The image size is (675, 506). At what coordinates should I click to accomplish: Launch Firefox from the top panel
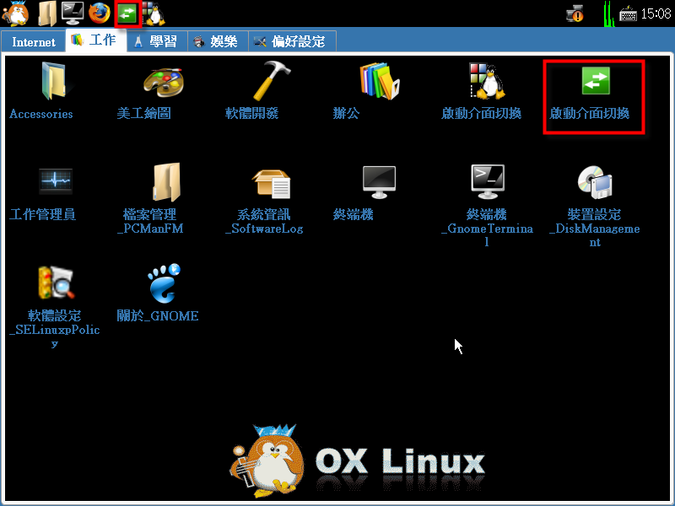[99, 13]
